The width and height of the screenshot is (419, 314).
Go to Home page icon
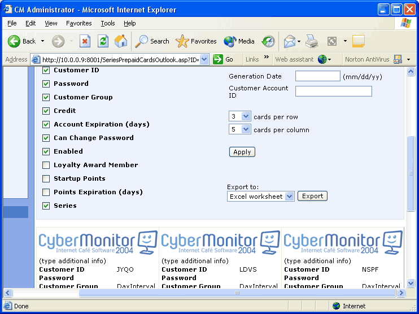(121, 41)
